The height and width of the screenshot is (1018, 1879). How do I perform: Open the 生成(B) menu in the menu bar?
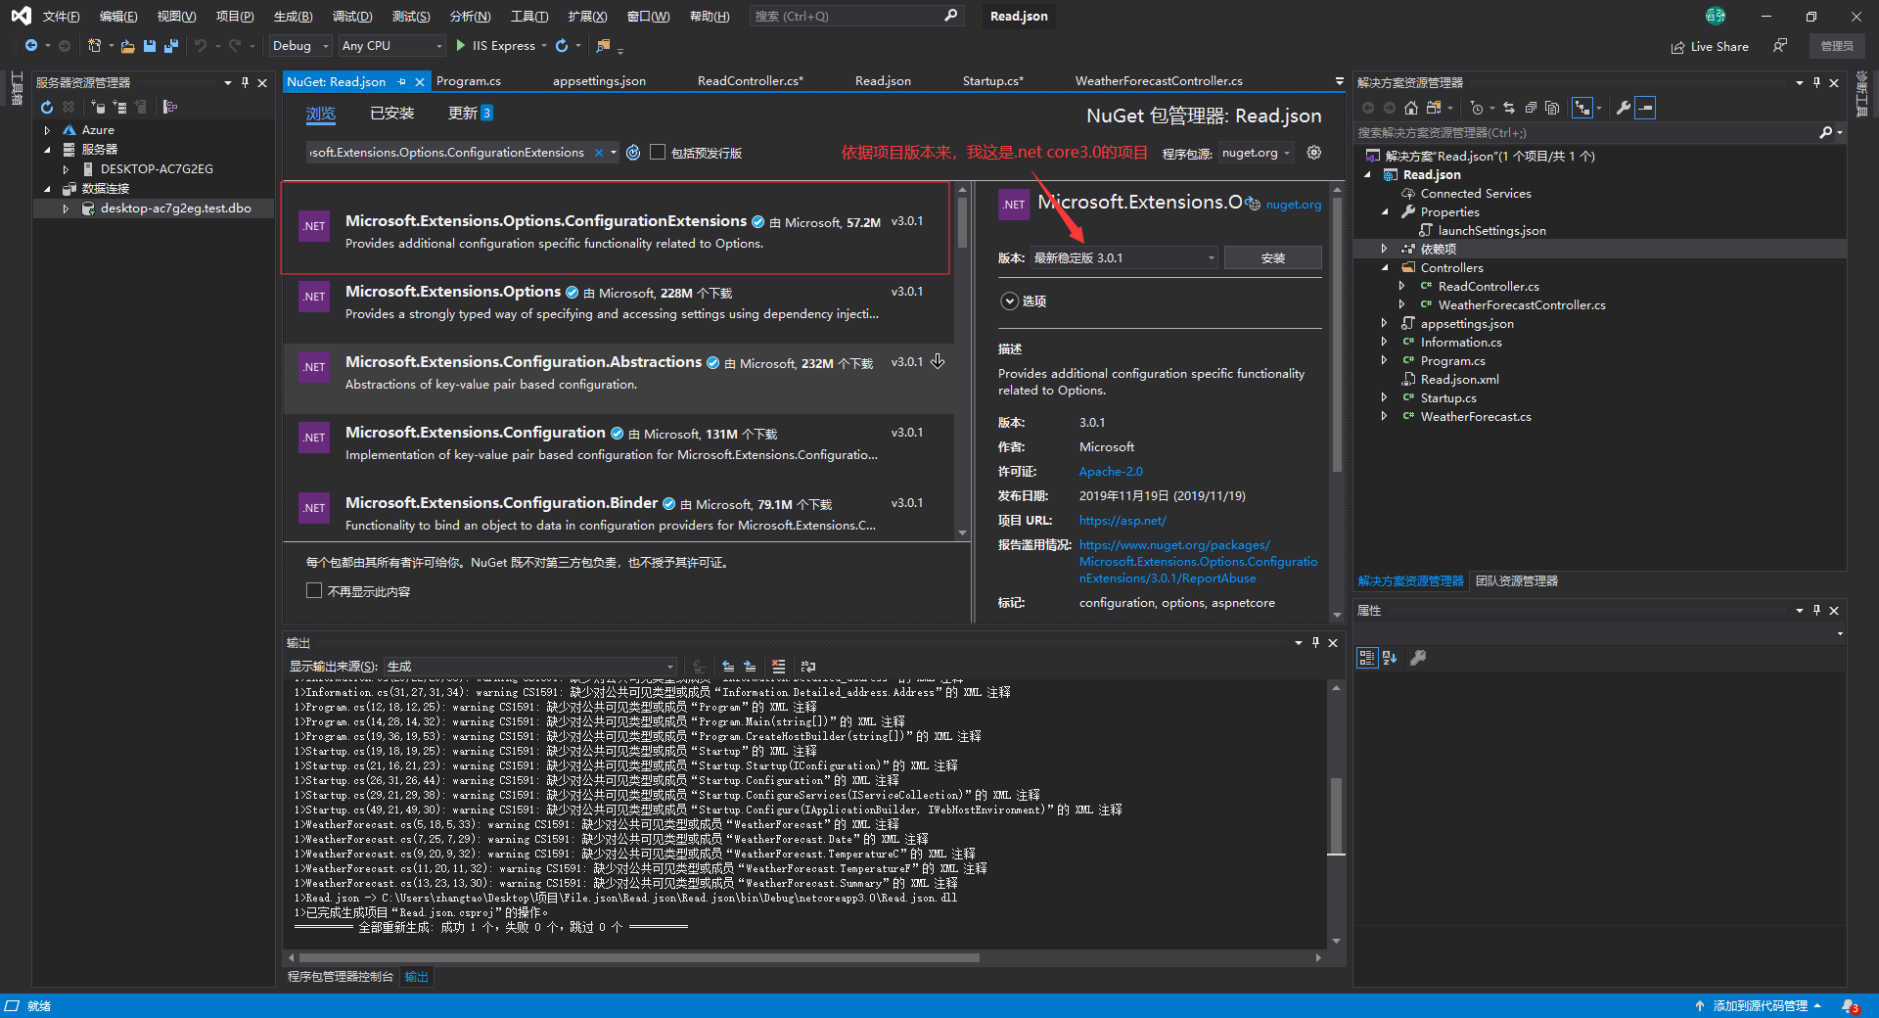click(x=293, y=17)
